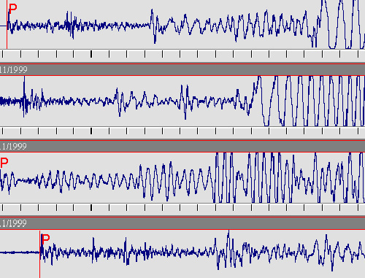This screenshot has width=365, height=278.
Task: Select the gray header bar above the second seismogram
Action: tap(182, 69)
